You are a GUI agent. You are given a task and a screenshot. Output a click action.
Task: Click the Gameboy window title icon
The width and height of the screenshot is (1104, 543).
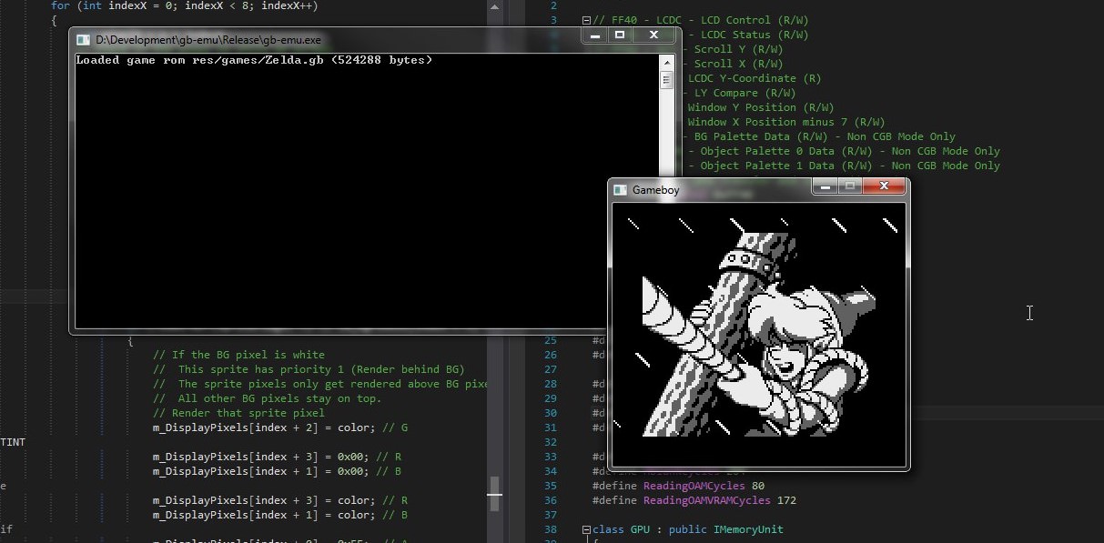(621, 190)
